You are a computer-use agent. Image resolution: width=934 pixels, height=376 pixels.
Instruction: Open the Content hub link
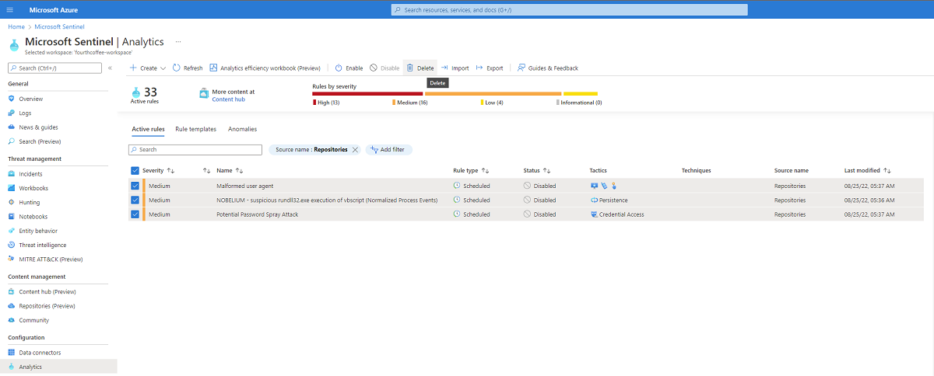[229, 99]
